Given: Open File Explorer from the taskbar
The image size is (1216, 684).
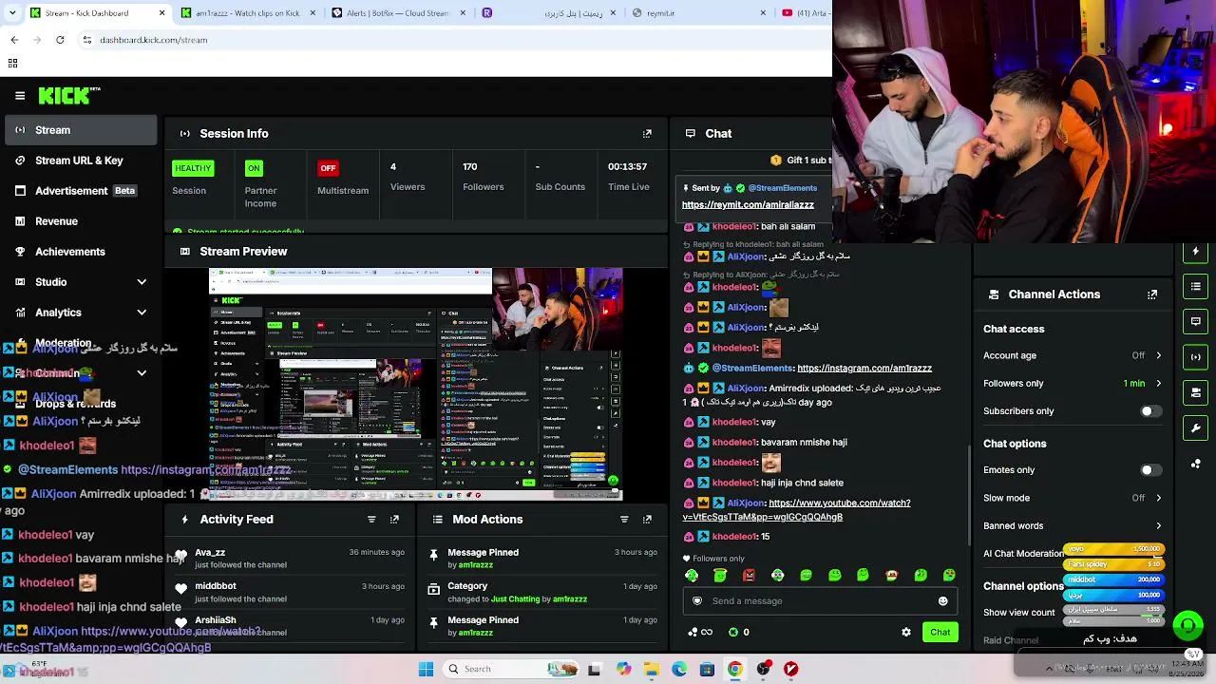Looking at the screenshot, I should pyautogui.click(x=652, y=669).
